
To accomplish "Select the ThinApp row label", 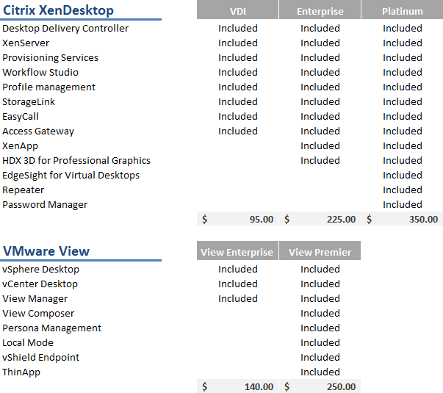I will coord(21,372).
